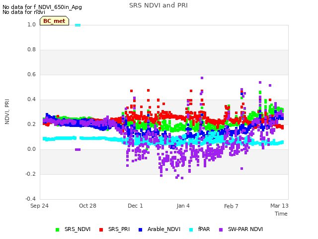Toggle the fPAR legend entry

pos(200,230)
